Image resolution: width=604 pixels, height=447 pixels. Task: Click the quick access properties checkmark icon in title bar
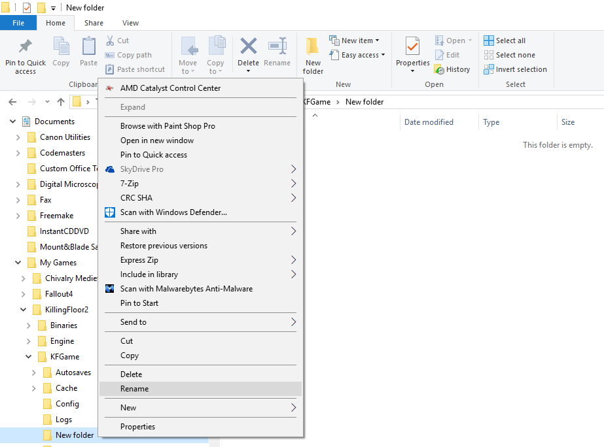pyautogui.click(x=27, y=8)
